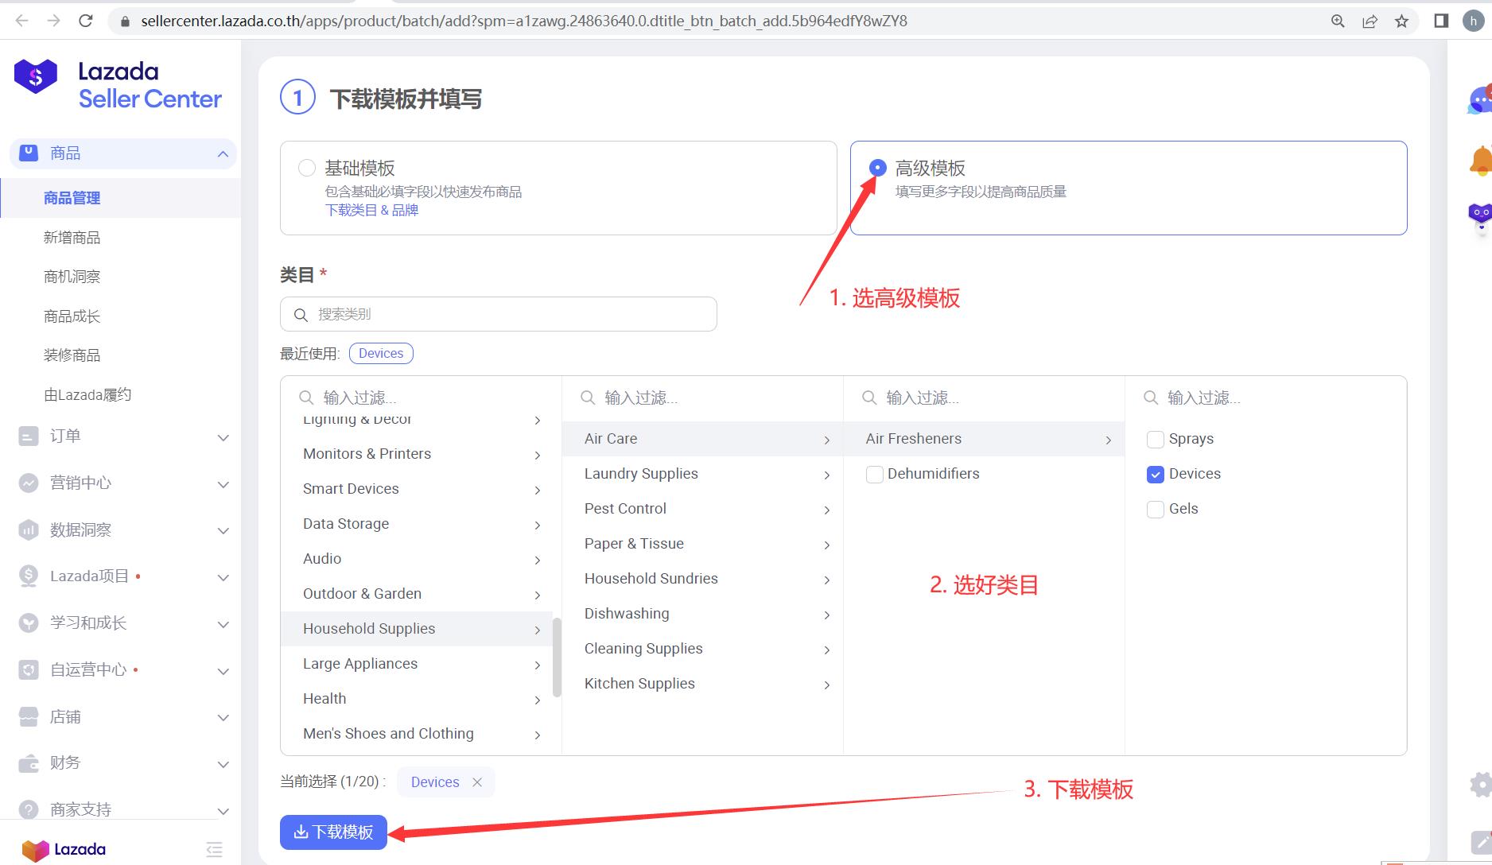Click the 店铺 store sidebar icon
The width and height of the screenshot is (1492, 865).
point(29,716)
